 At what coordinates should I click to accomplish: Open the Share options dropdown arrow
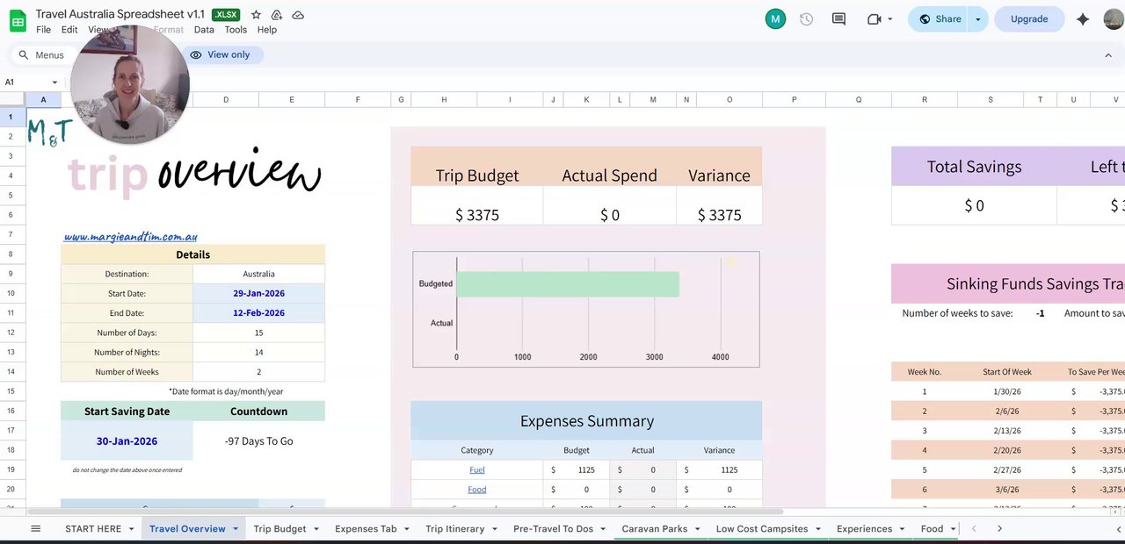[x=977, y=19]
